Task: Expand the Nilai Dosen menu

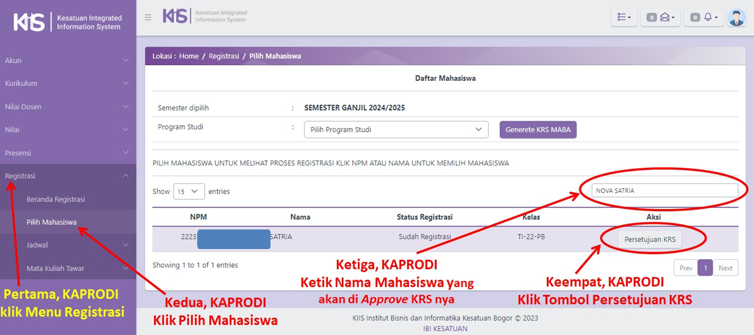Action: (68, 107)
